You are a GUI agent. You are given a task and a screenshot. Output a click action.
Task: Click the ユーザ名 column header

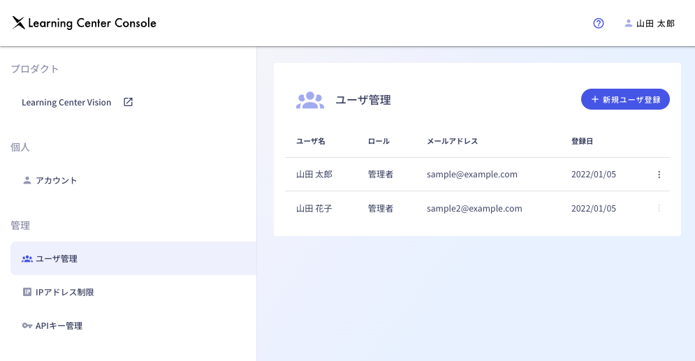(310, 141)
